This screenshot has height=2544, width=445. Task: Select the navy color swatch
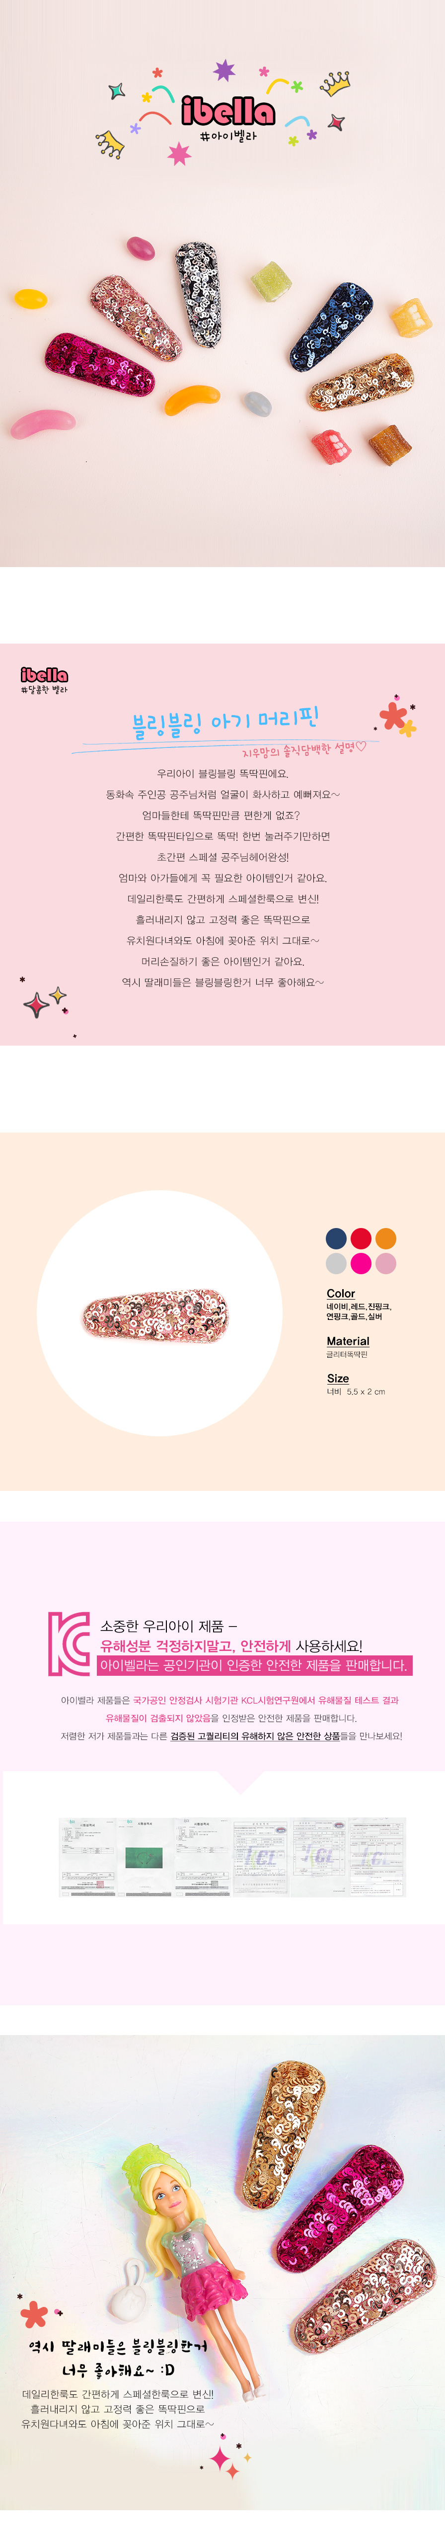click(335, 1238)
